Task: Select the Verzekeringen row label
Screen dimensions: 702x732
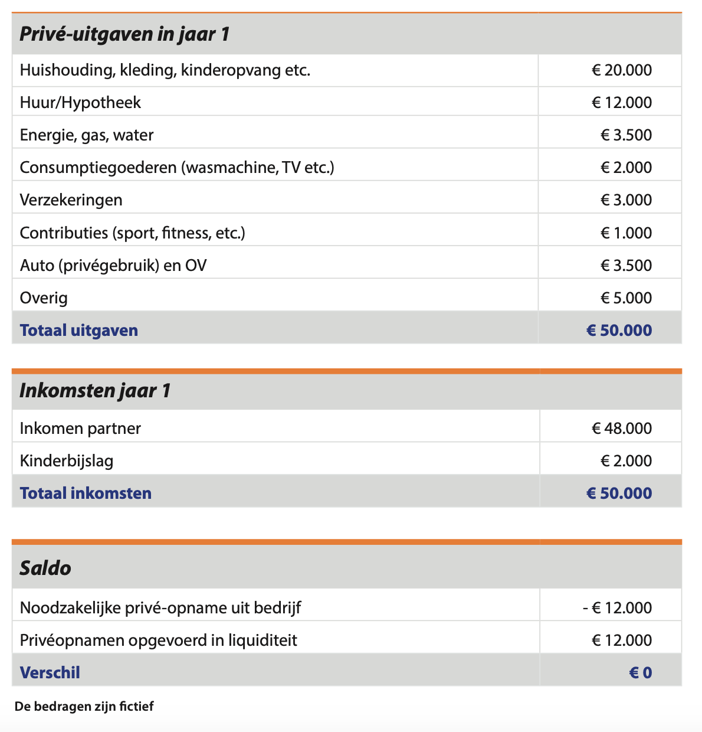Action: pyautogui.click(x=71, y=200)
